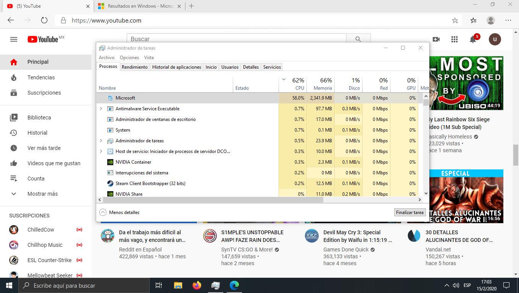Select Steam Client Bootstrapper process row

[259, 184]
